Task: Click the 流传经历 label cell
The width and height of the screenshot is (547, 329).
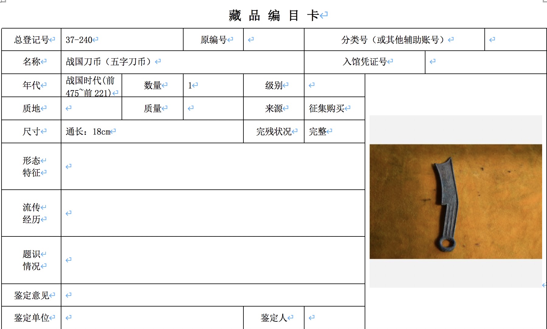Action: 31,213
